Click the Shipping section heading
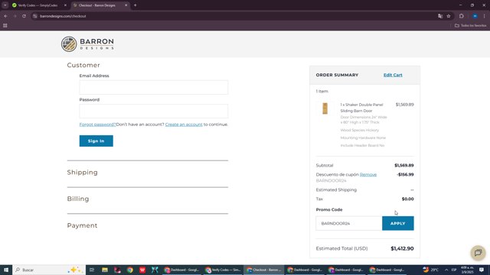This screenshot has width=490, height=275. [x=82, y=173]
